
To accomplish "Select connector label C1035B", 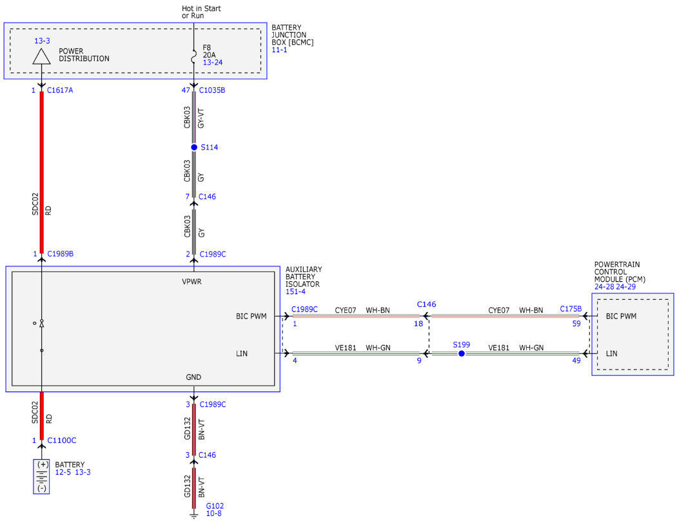I will click(x=212, y=90).
